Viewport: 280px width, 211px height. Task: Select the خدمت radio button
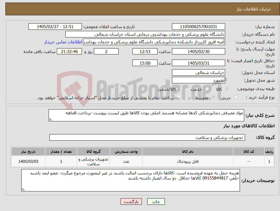(x=207, y=88)
